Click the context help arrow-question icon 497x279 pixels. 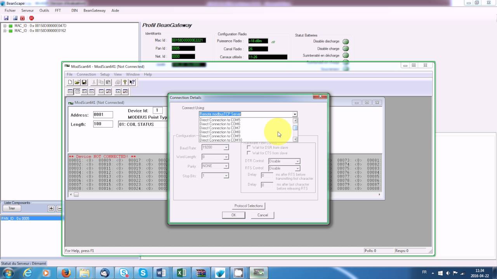coord(132,82)
